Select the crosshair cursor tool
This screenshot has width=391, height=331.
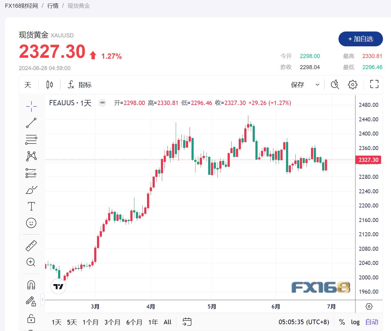pos(31,106)
